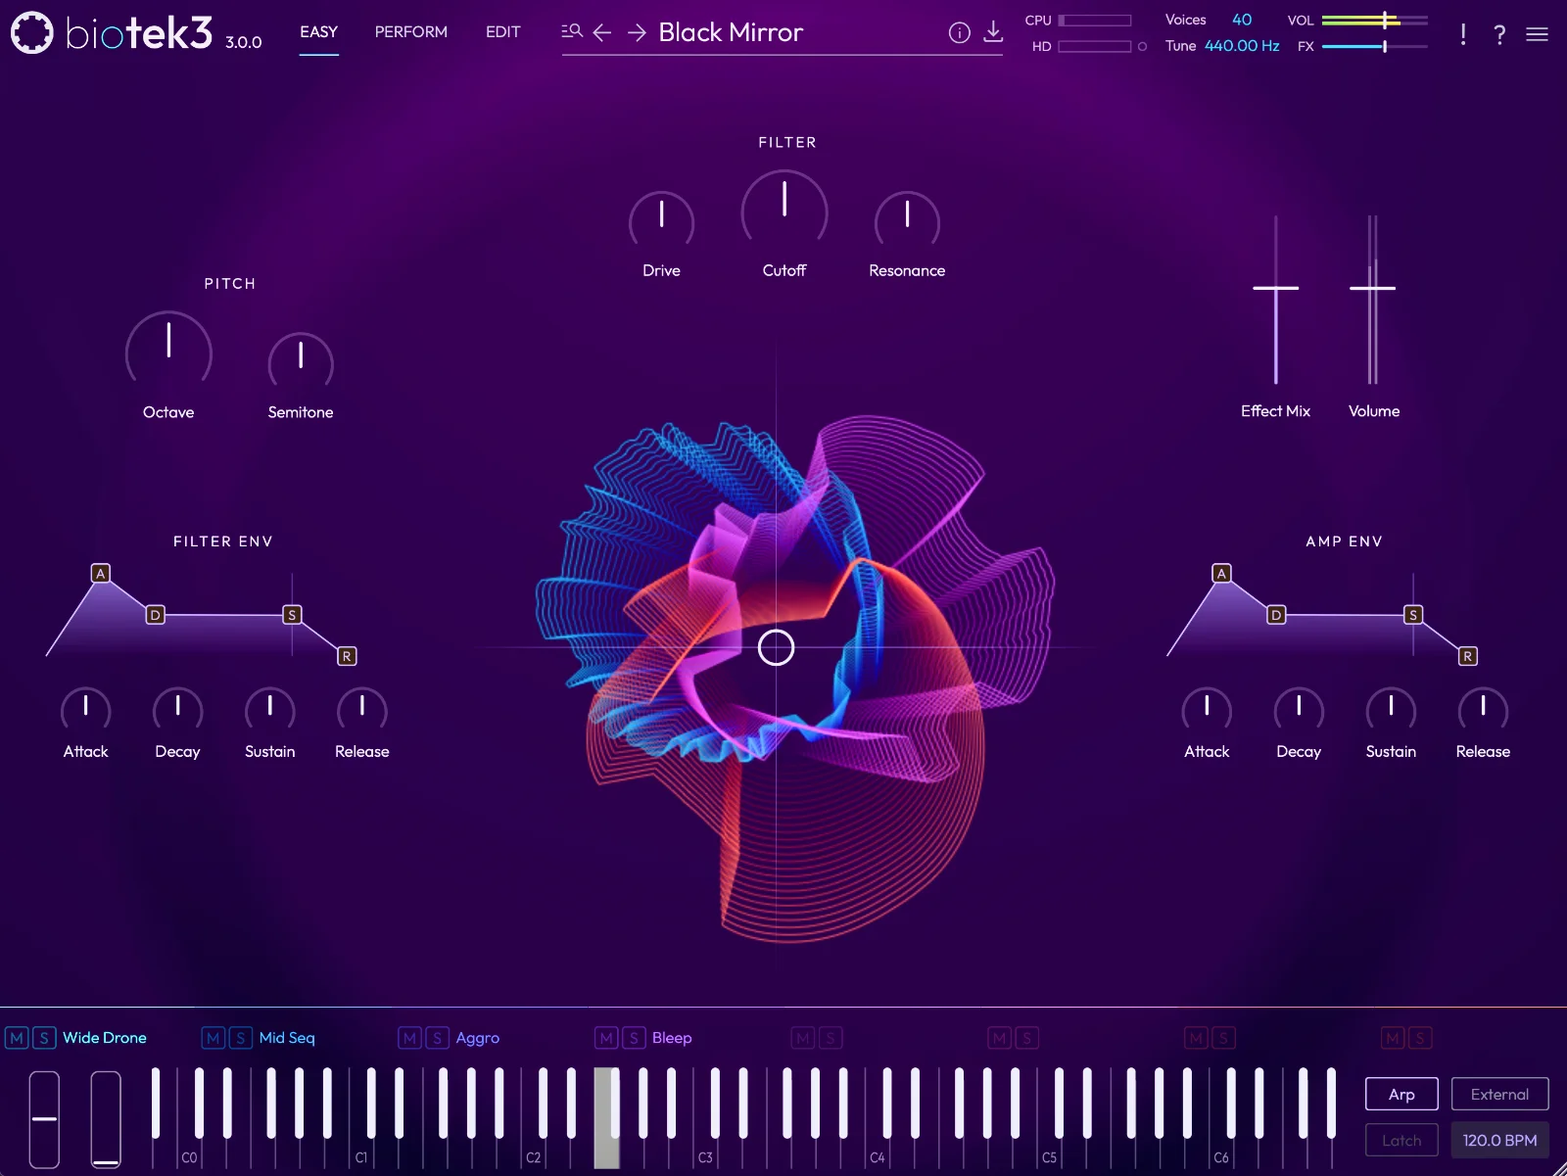Select the D node in Filter Env
Image resolution: width=1567 pixels, height=1176 pixels.
pyautogui.click(x=155, y=615)
